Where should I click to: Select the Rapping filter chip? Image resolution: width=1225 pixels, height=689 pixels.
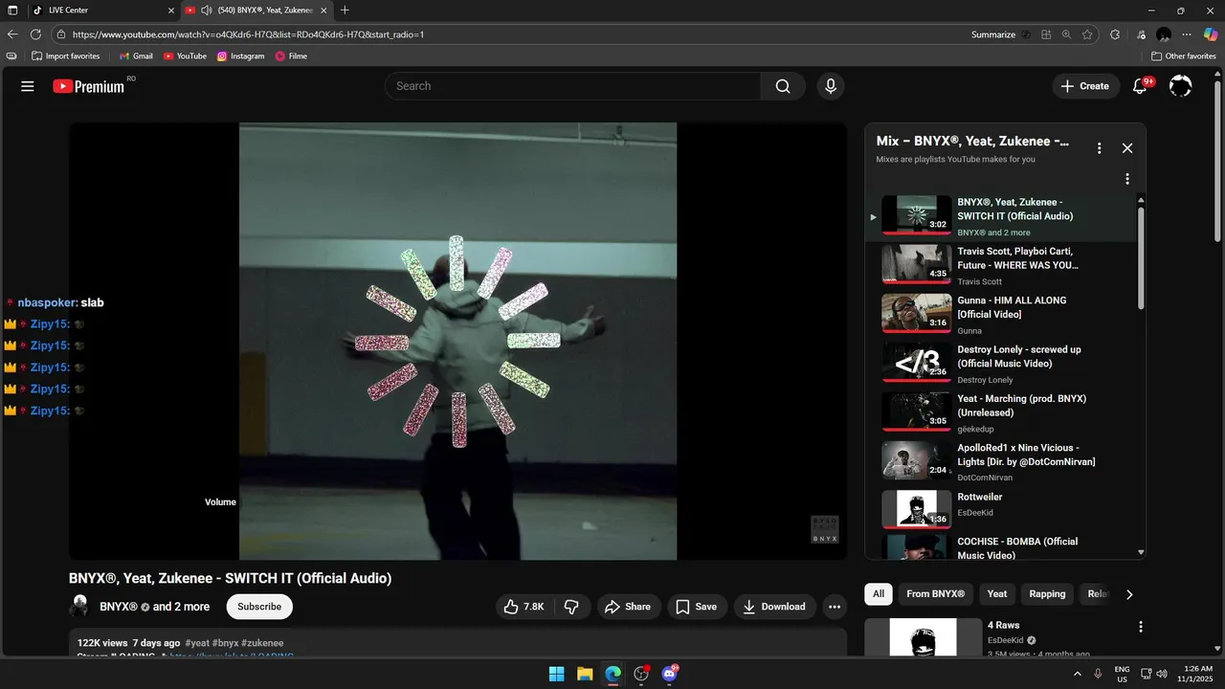(x=1047, y=594)
